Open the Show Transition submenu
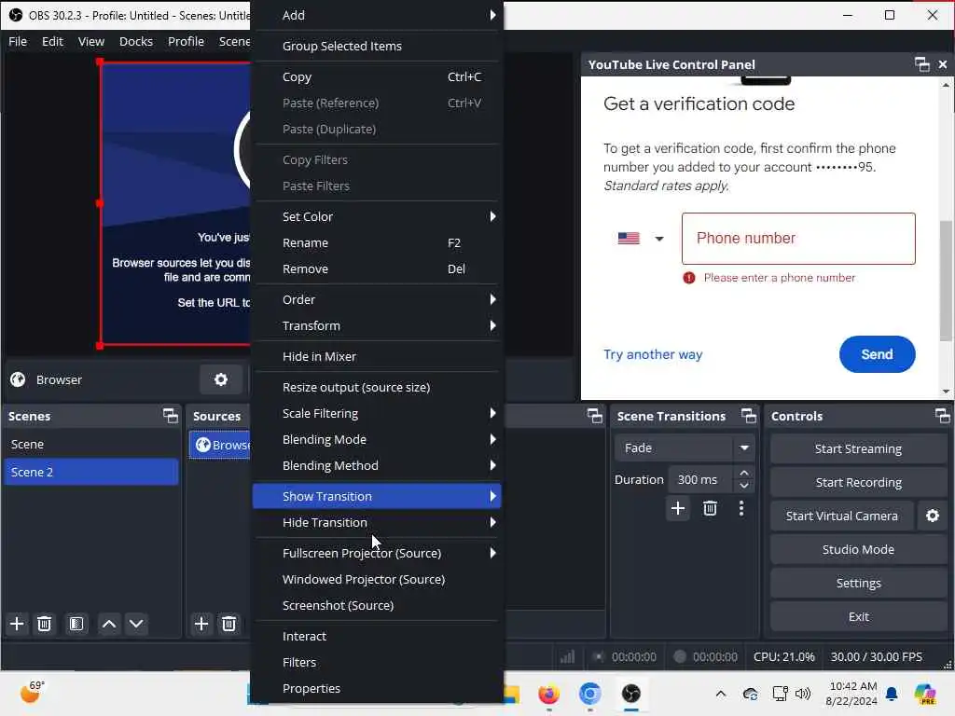Screen dimensions: 955x716 coord(377,496)
